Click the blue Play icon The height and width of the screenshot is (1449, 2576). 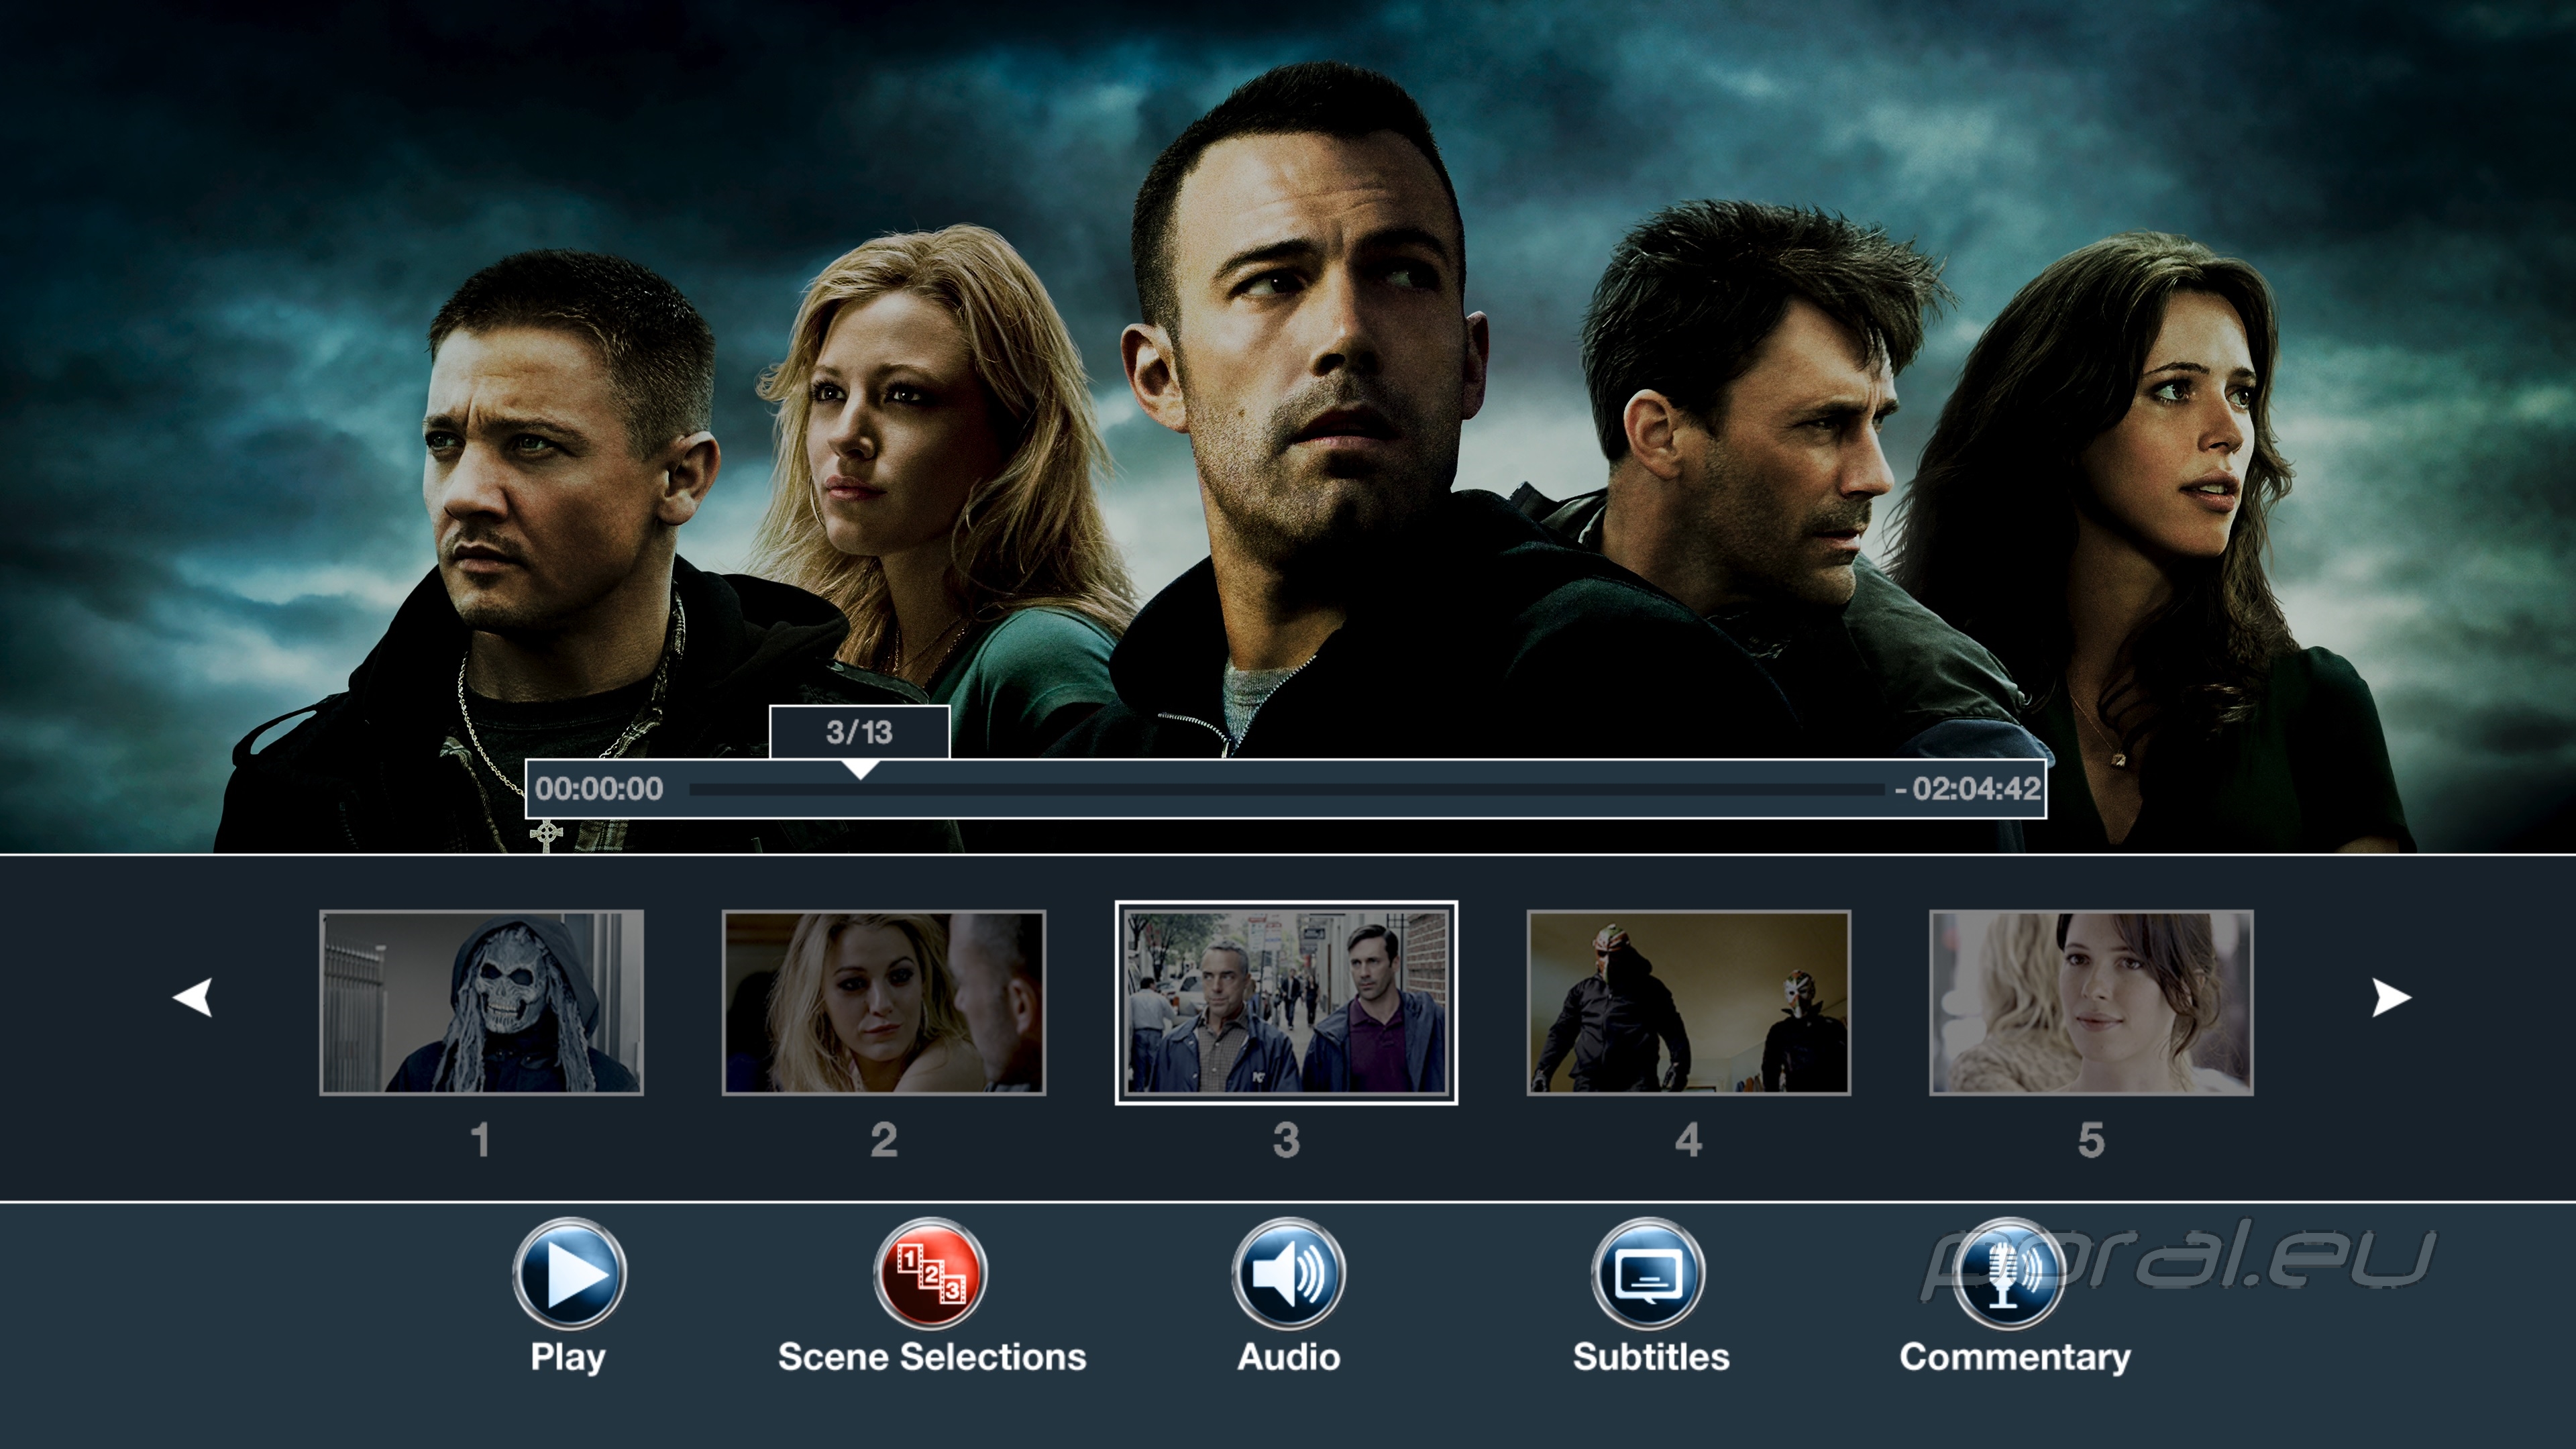point(569,1274)
